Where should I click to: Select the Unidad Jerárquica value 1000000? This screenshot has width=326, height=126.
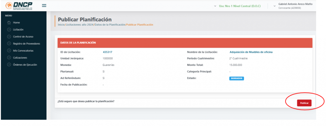[108, 59]
